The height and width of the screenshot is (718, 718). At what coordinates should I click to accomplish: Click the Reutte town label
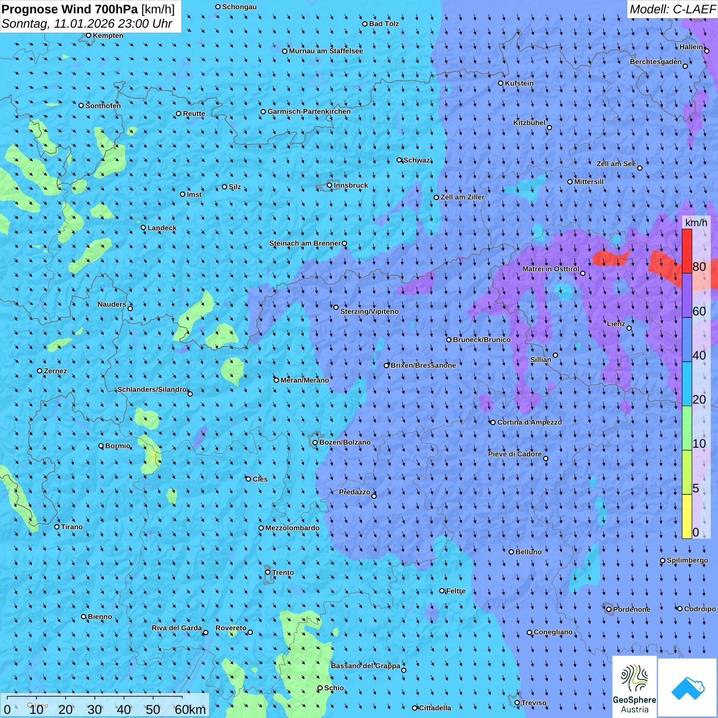[194, 113]
